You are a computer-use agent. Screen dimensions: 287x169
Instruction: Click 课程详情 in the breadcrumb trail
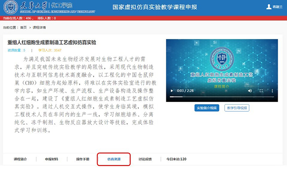[x=39, y=27]
